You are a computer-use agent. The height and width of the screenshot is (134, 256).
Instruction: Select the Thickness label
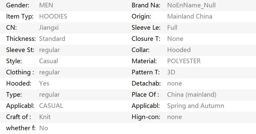21,39
